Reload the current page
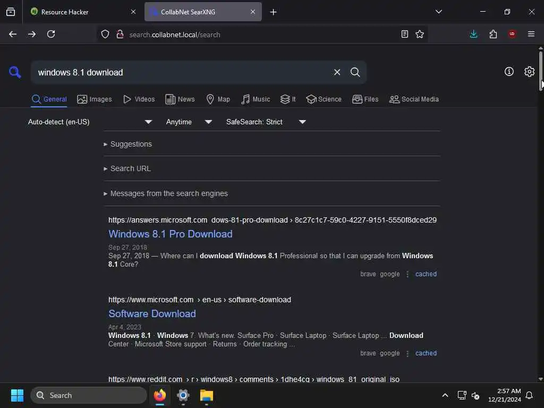544x408 pixels. pos(51,34)
